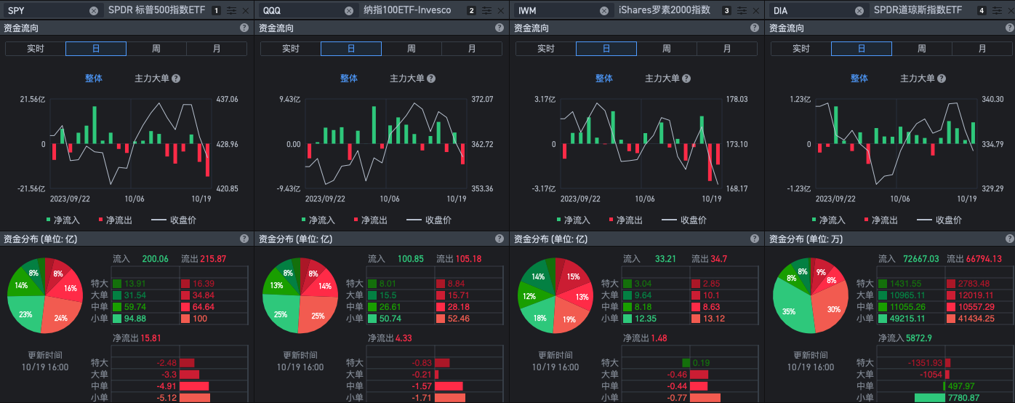Open 资金流向 help icon in IWM panel
Screen dimensions: 1015x403
click(755, 28)
